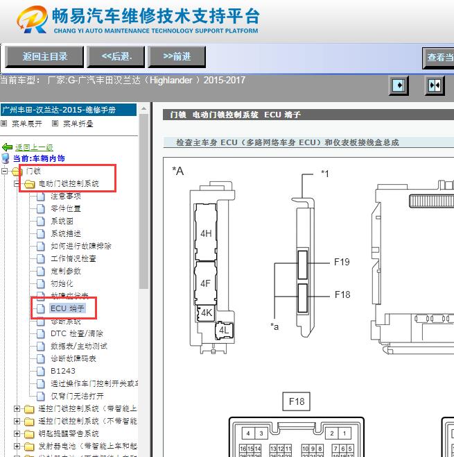Click document icon beside DTC 检查/清除
The image size is (454, 457).
[x=41, y=334]
